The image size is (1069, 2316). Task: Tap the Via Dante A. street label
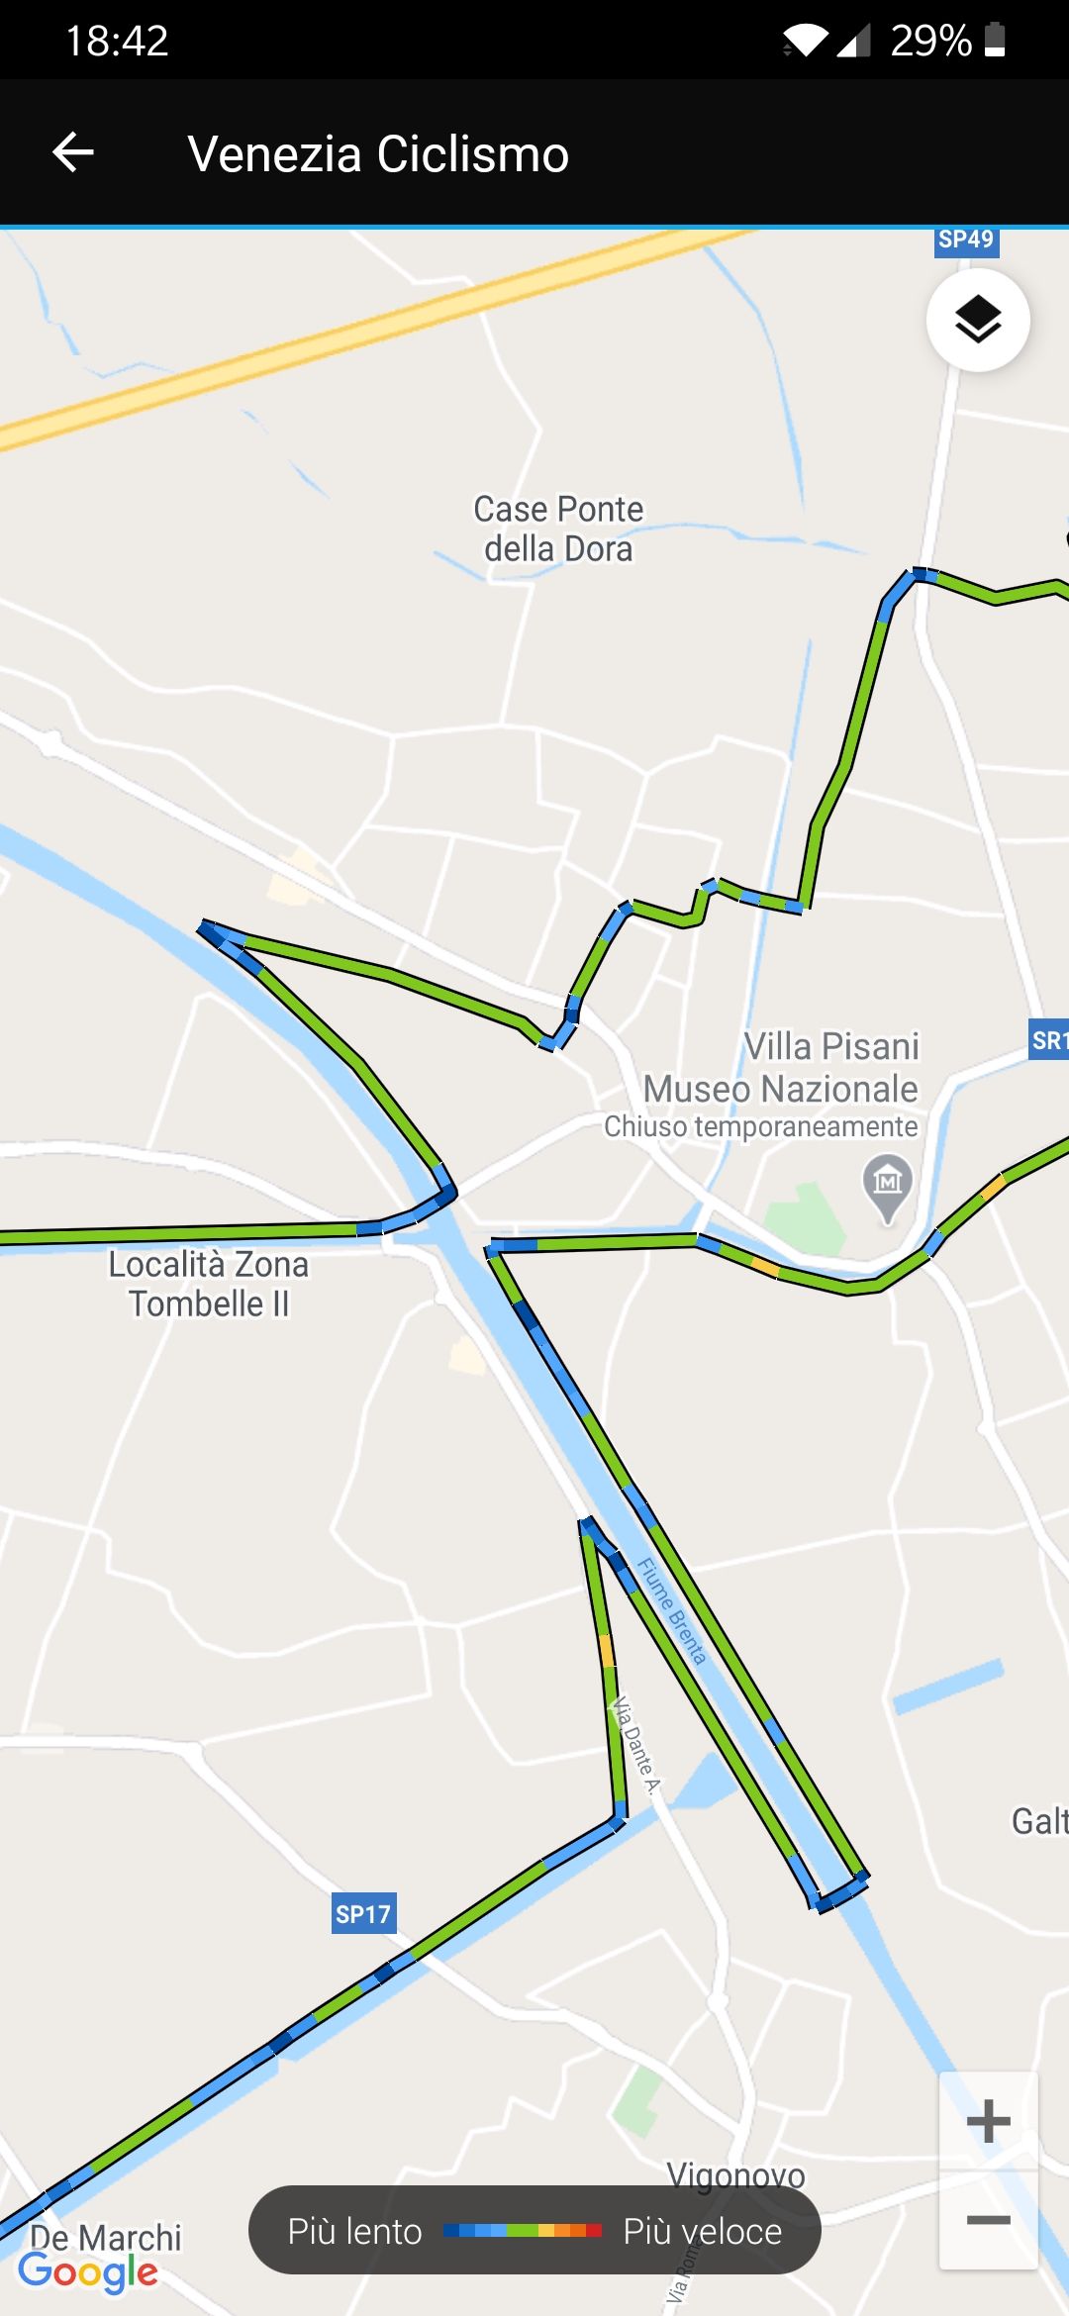coord(635,1745)
